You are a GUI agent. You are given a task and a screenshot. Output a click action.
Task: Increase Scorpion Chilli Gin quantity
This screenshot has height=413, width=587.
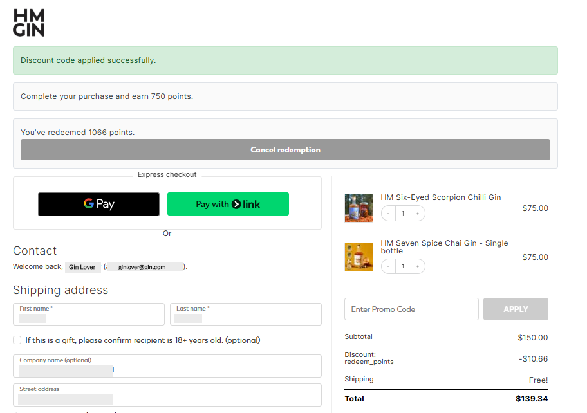point(418,213)
